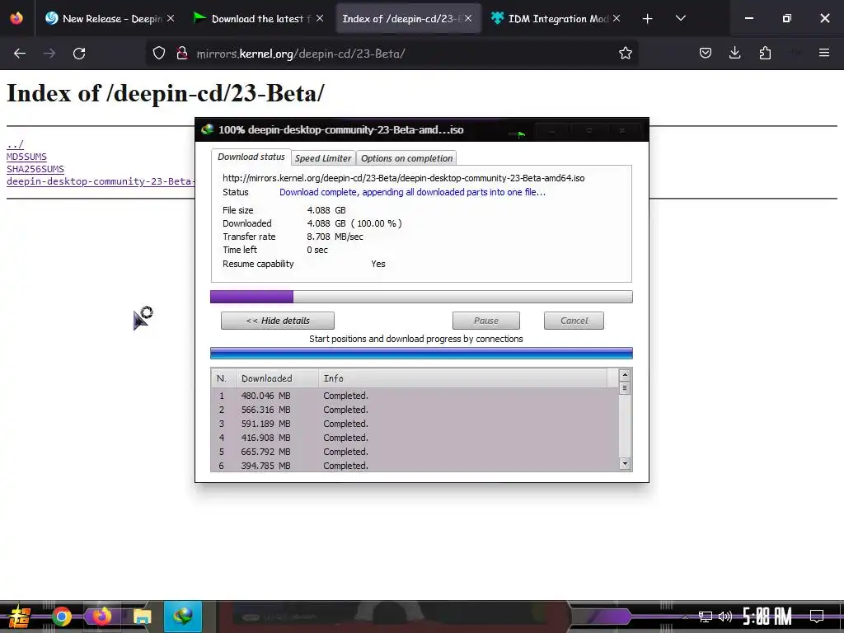Viewport: 844px width, 633px height.
Task: Reload the current page
Action: pos(79,54)
